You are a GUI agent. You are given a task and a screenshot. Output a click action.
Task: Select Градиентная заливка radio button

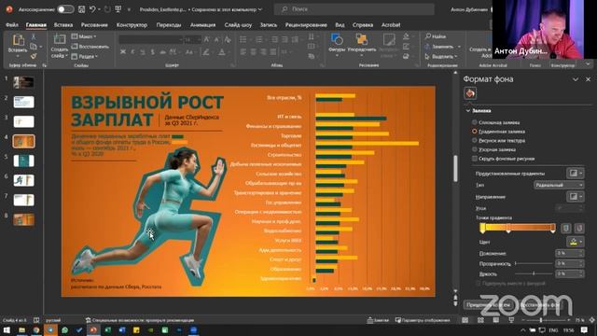tap(475, 132)
